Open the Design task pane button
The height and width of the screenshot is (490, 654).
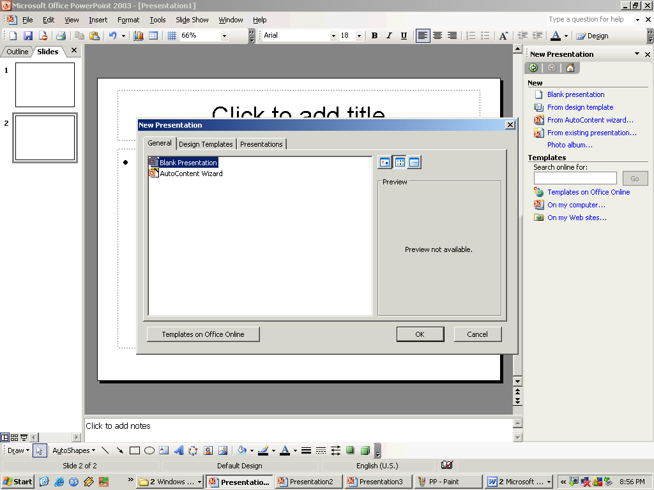pyautogui.click(x=592, y=36)
